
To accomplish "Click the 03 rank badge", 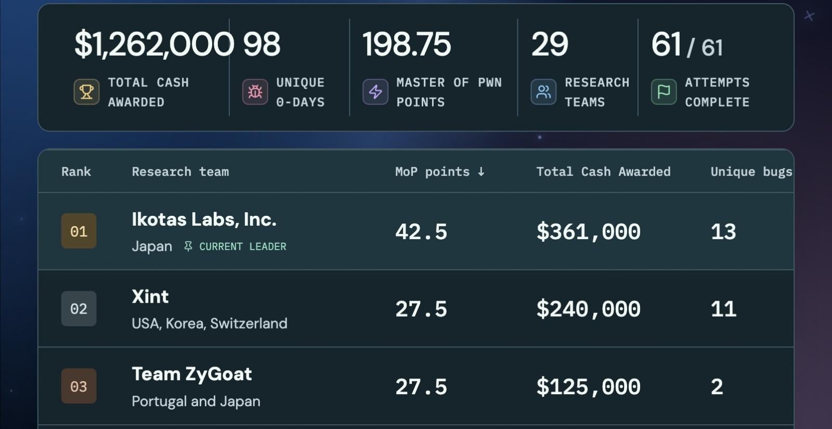I will click(x=79, y=386).
